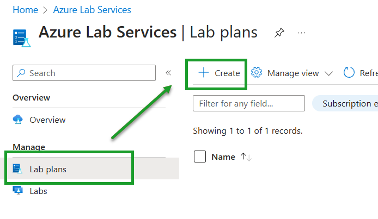Collapse the sidebar with double chevron
Viewport: 378px width, 219px height.
168,73
